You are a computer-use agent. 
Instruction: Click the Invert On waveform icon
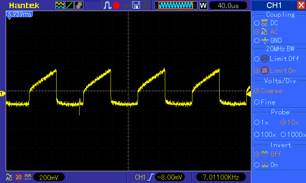[x=265, y=165]
